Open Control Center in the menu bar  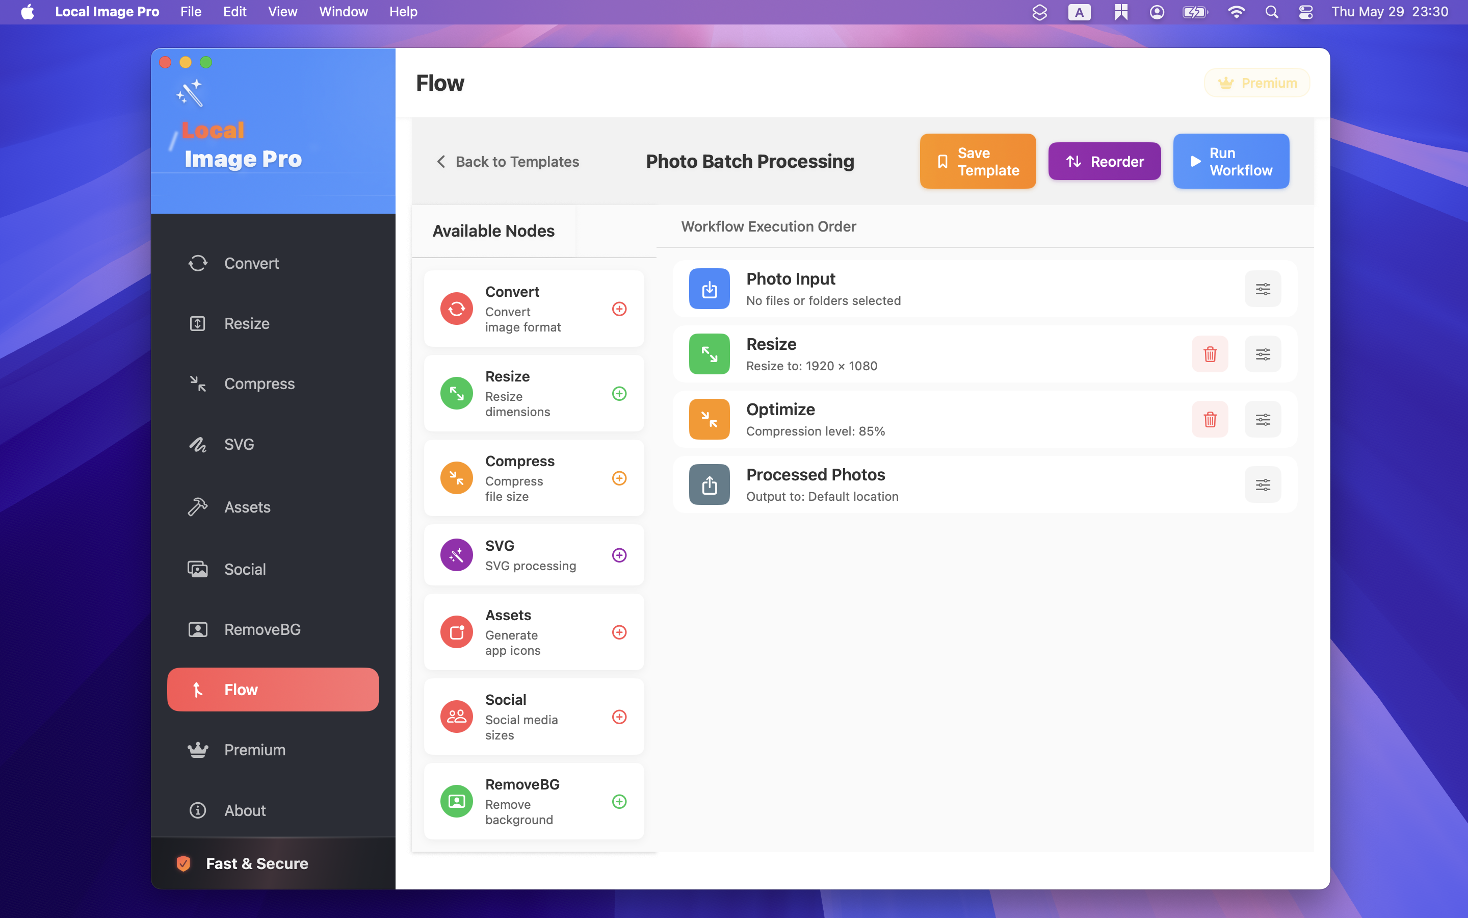(x=1306, y=12)
